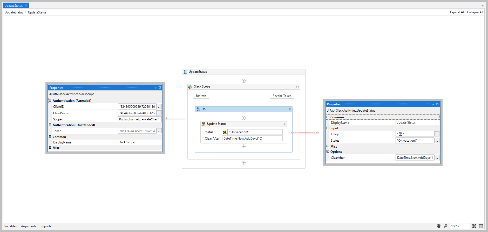The height and width of the screenshot is (232, 488).
Task: Open the Imports panel
Action: click(x=46, y=226)
